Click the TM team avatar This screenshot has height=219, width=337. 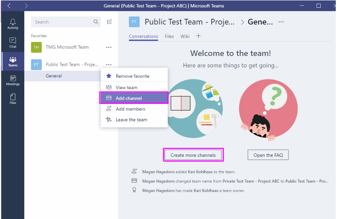click(x=36, y=47)
